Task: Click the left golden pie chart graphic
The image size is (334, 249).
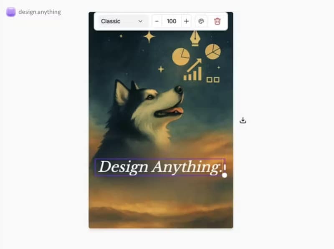Action: tap(181, 56)
